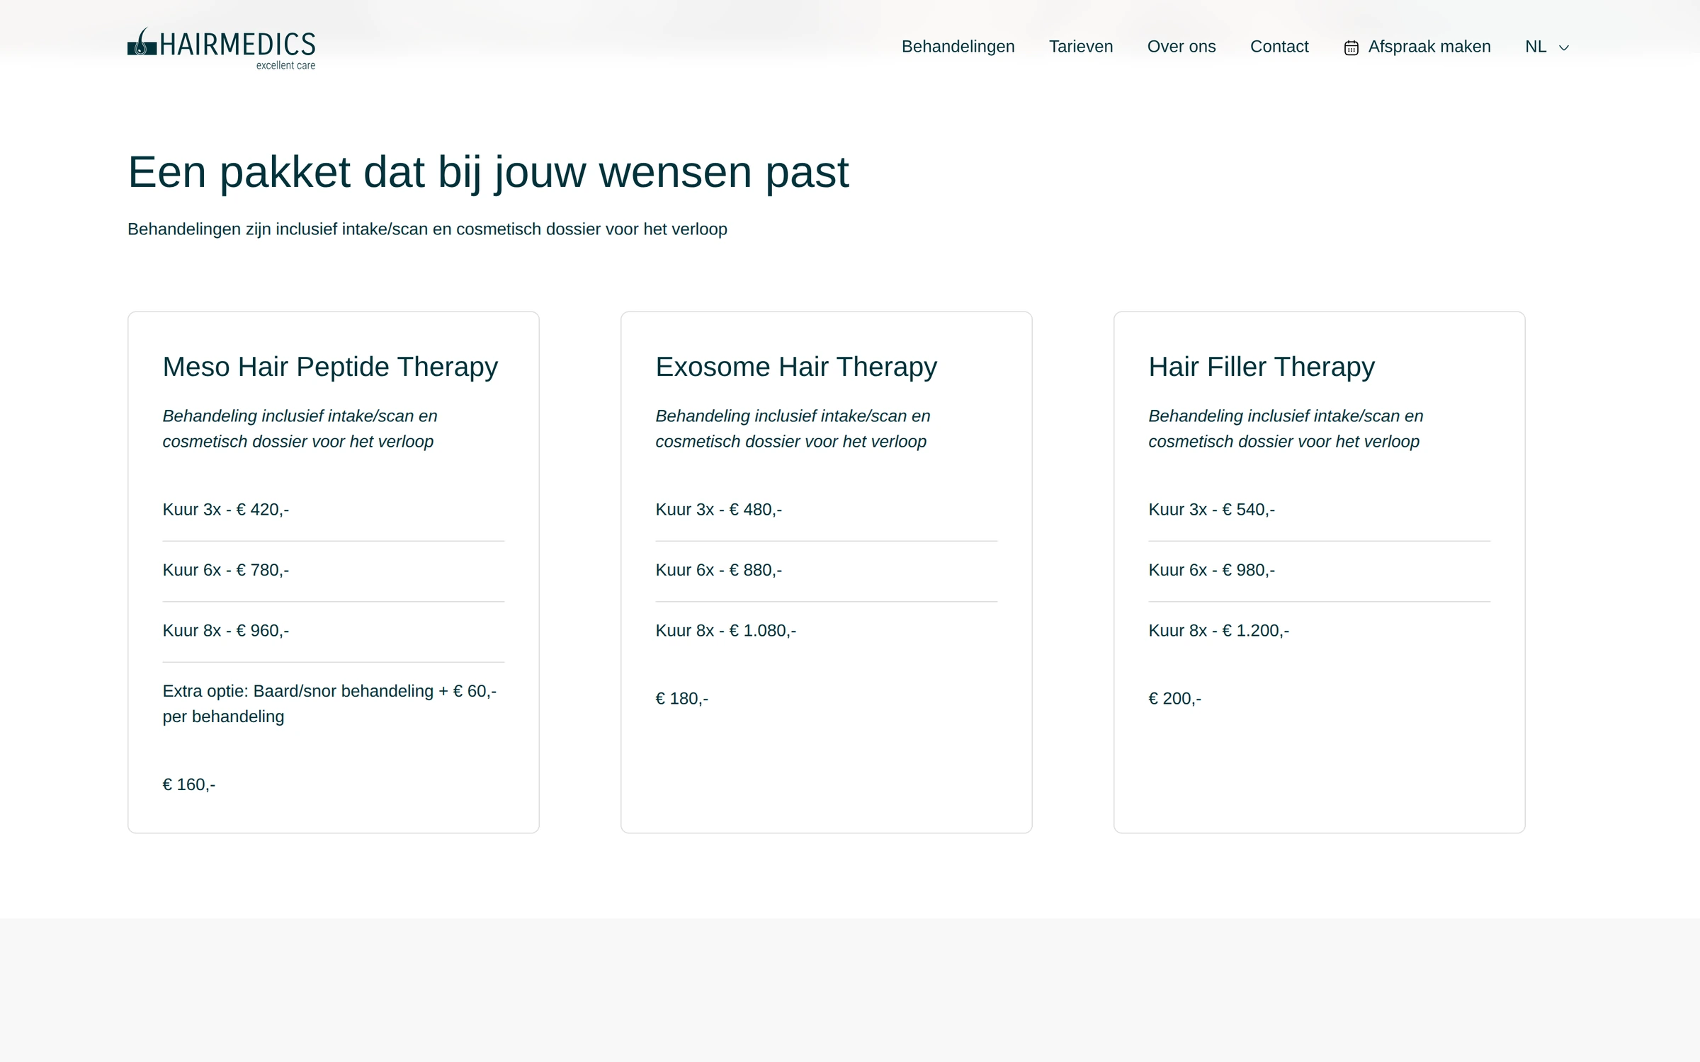The height and width of the screenshot is (1062, 1700).
Task: Click Kuur 3x - € 540,-
Action: (1212, 510)
